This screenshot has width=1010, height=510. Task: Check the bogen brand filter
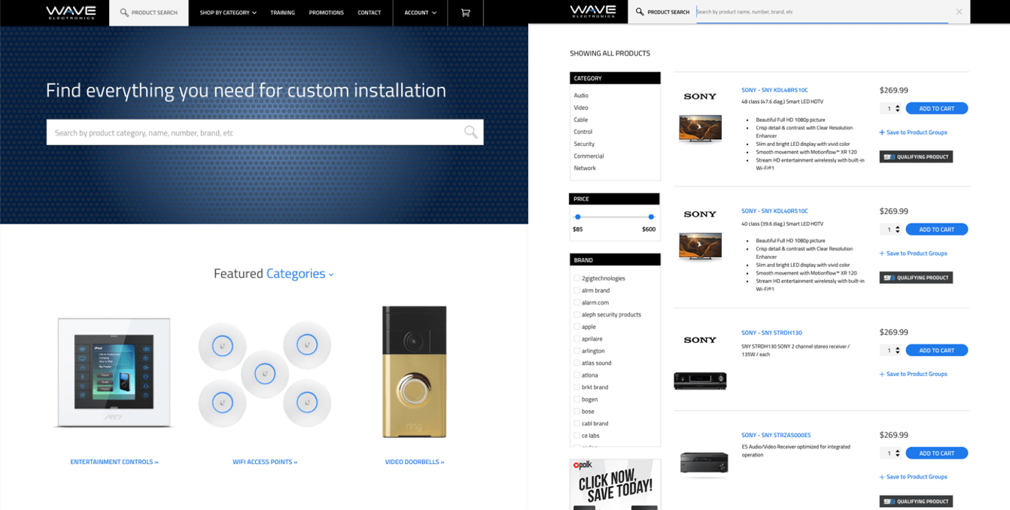pos(577,399)
